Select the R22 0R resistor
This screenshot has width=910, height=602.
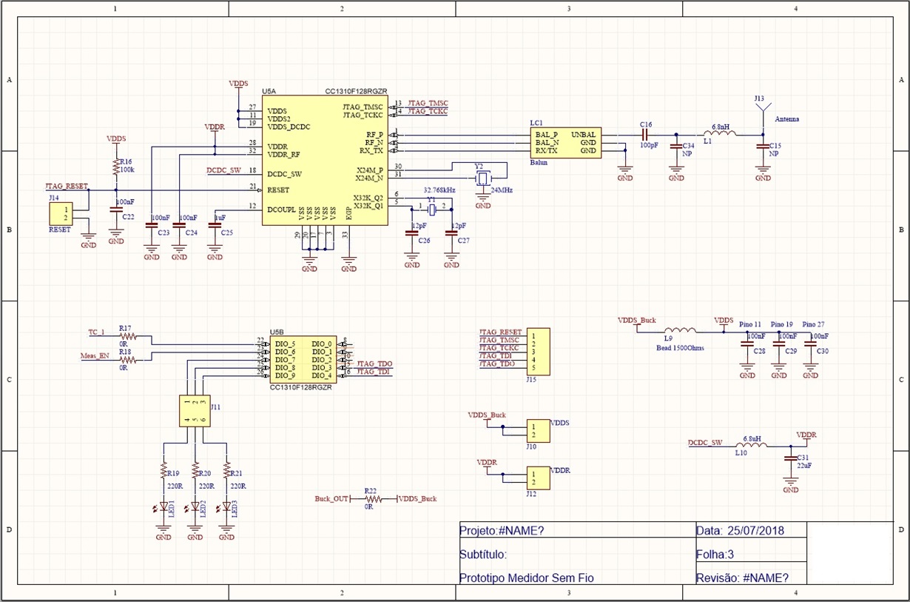370,498
